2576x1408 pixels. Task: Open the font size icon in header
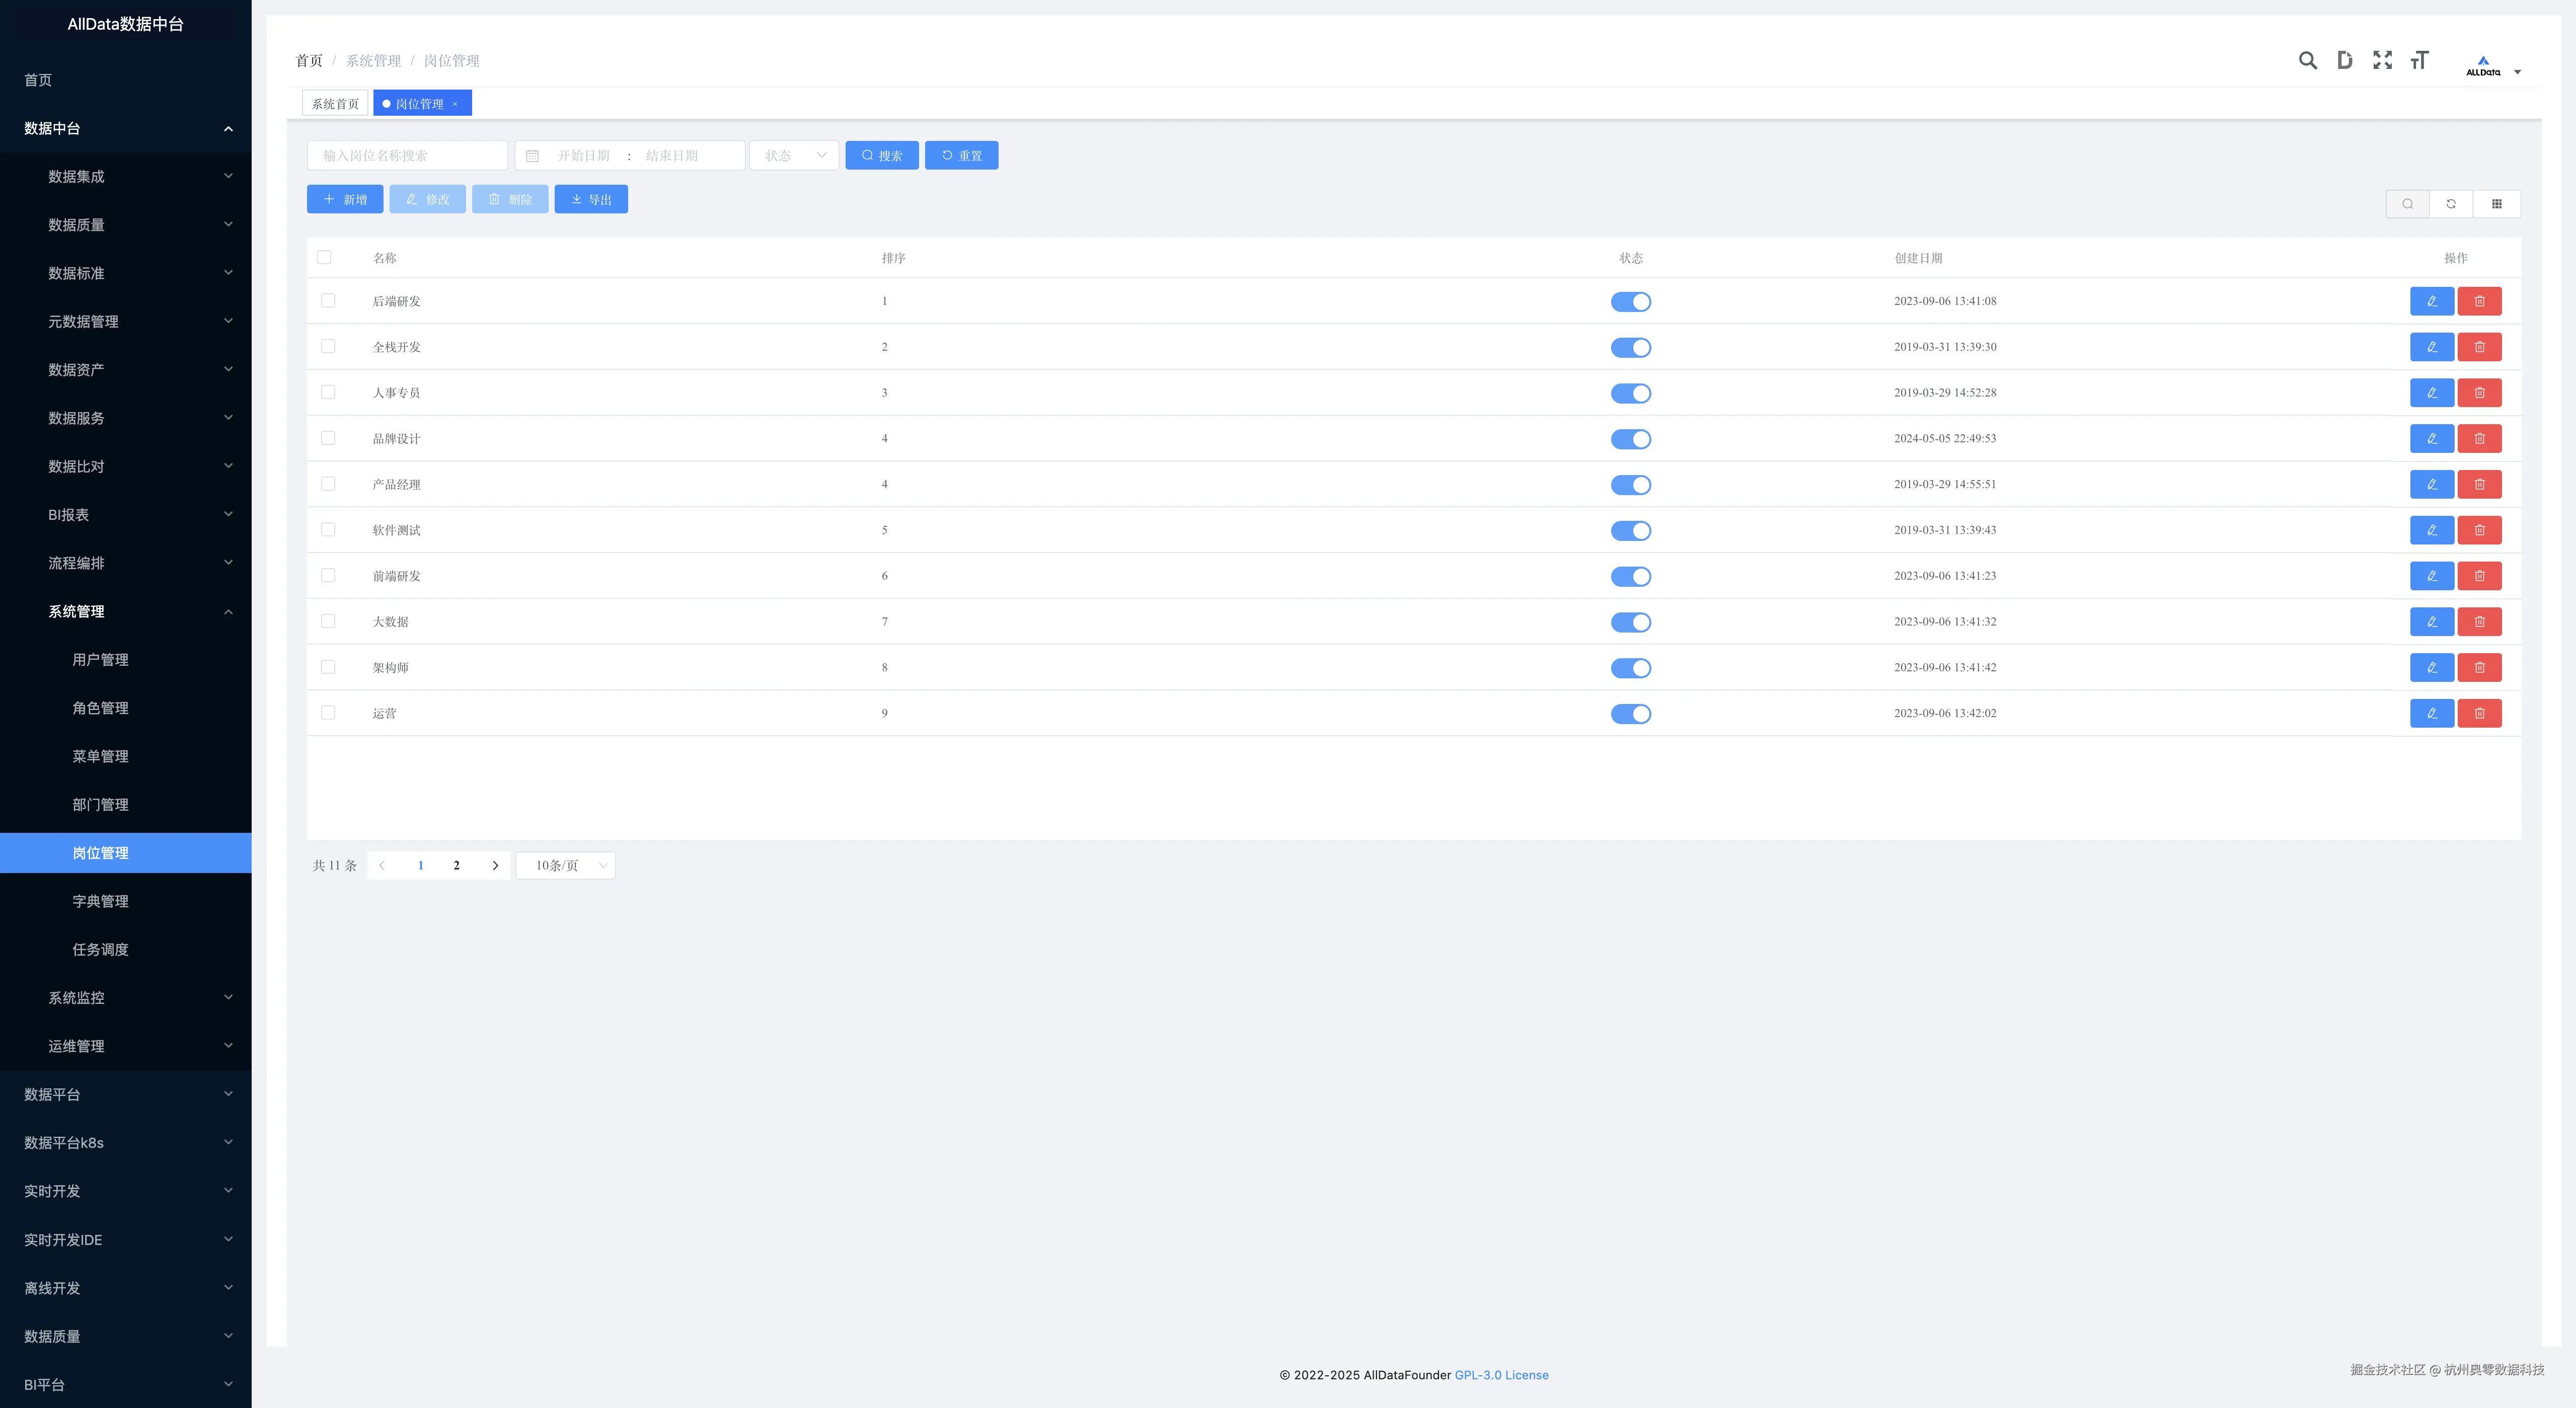tap(2419, 60)
